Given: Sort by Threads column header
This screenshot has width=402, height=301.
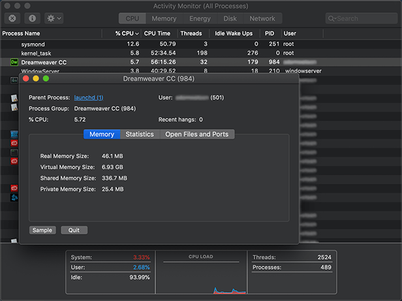Looking at the screenshot, I should click(x=194, y=33).
